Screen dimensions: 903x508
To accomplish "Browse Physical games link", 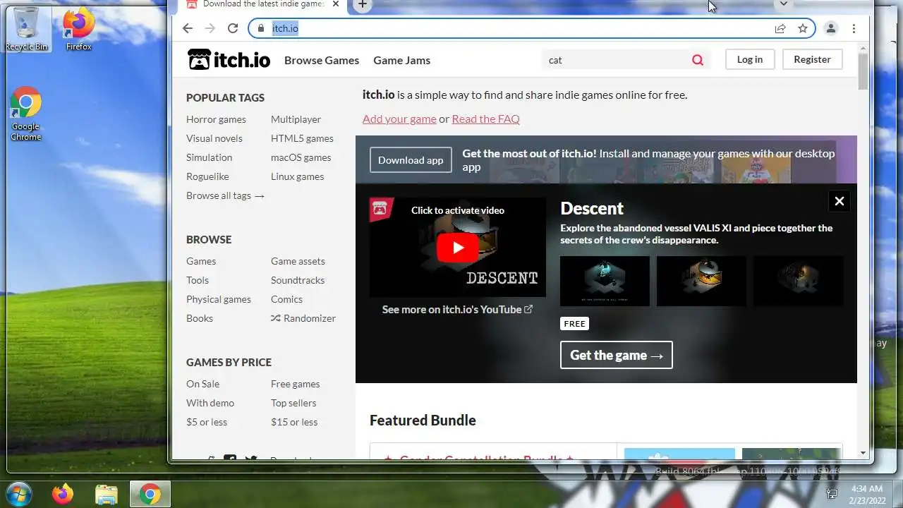I will coord(219,299).
